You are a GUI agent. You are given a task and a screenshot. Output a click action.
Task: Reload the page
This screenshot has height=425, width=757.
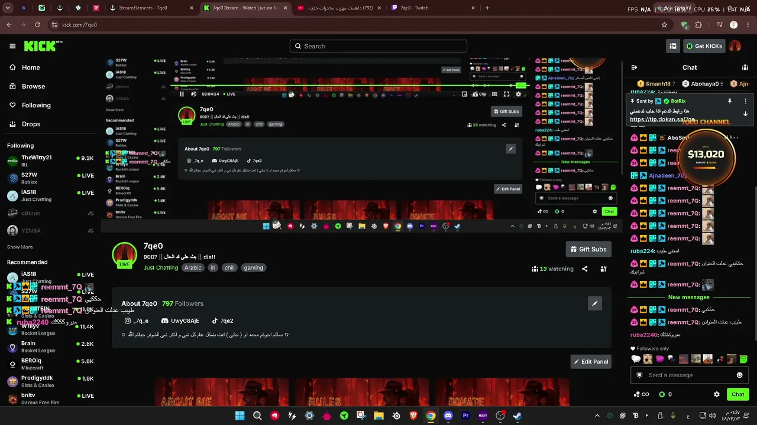(x=37, y=25)
